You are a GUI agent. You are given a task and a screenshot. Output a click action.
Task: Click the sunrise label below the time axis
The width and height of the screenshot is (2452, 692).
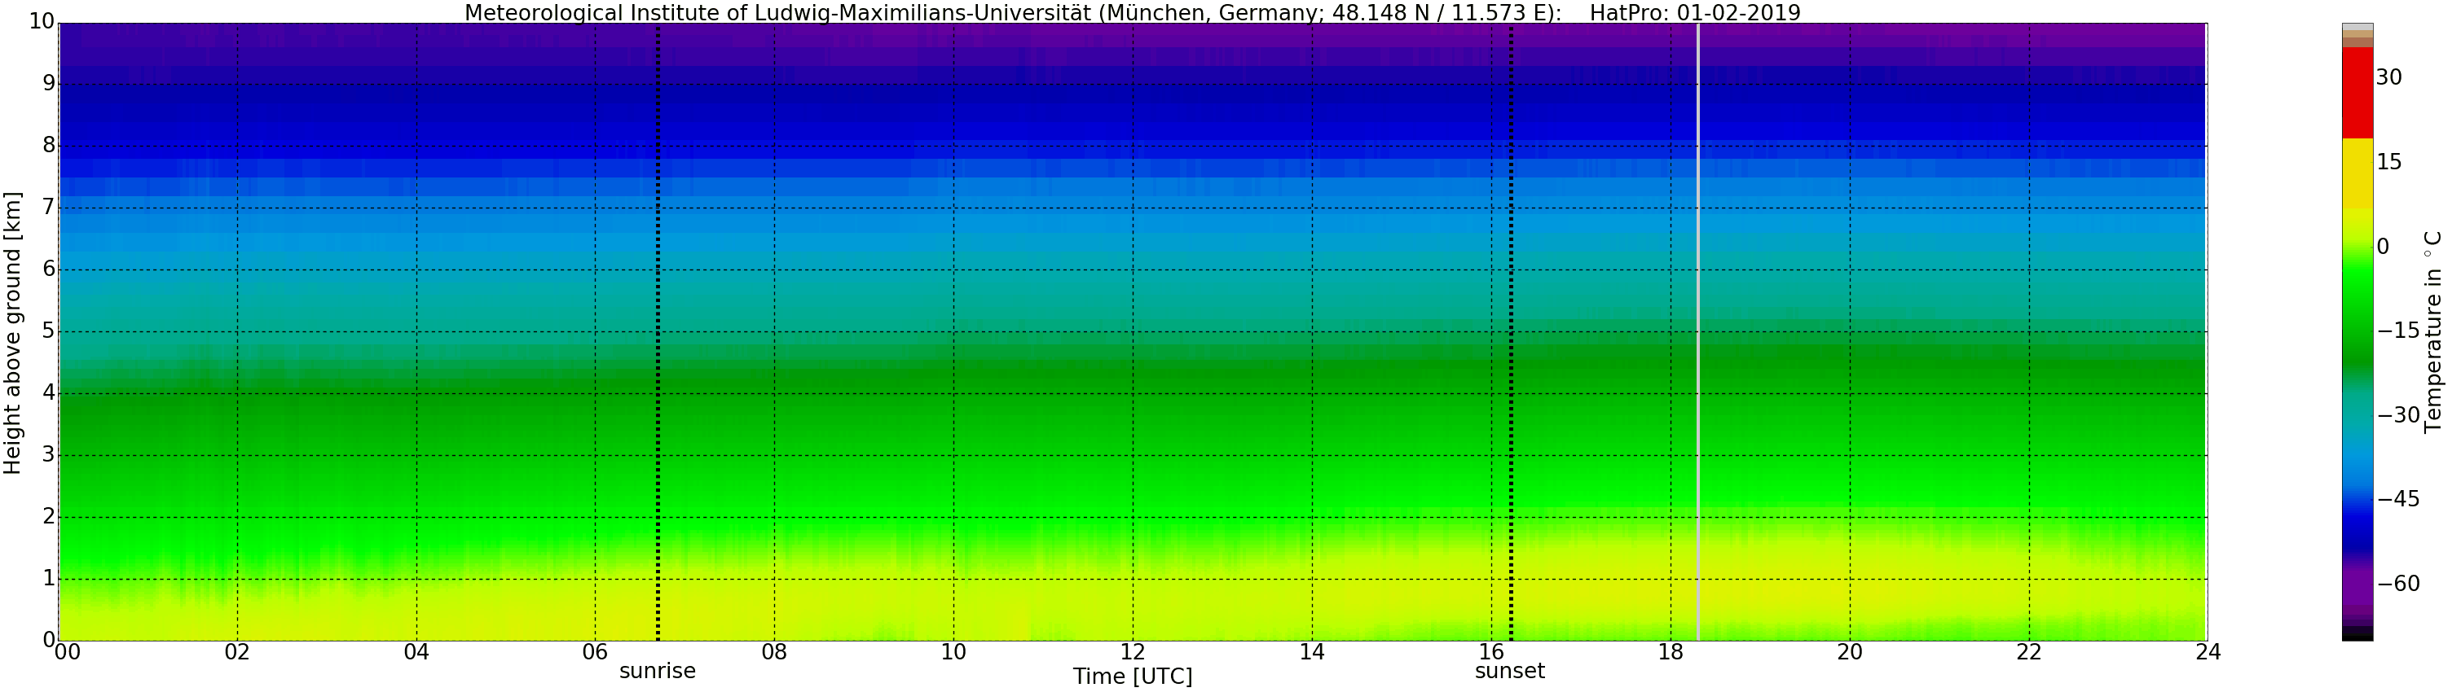click(x=657, y=671)
